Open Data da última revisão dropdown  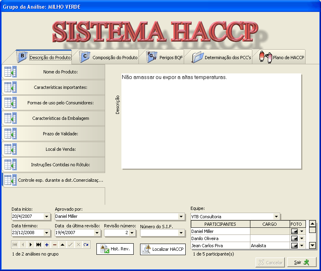coord(97,233)
